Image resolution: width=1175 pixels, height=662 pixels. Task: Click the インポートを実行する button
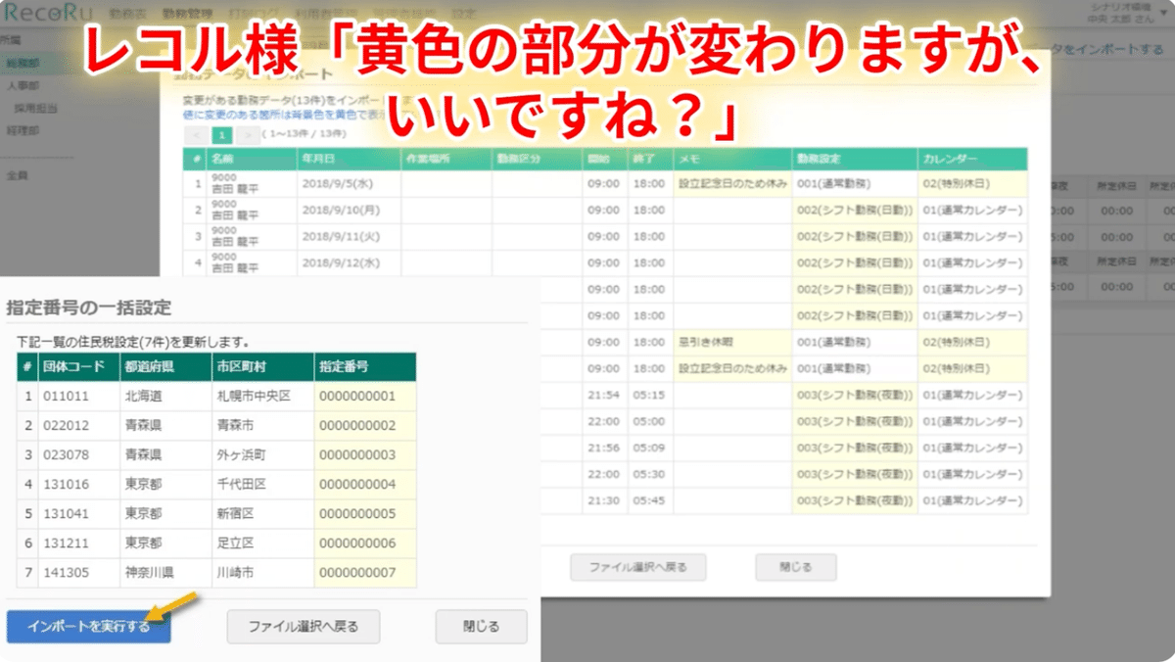pos(88,627)
